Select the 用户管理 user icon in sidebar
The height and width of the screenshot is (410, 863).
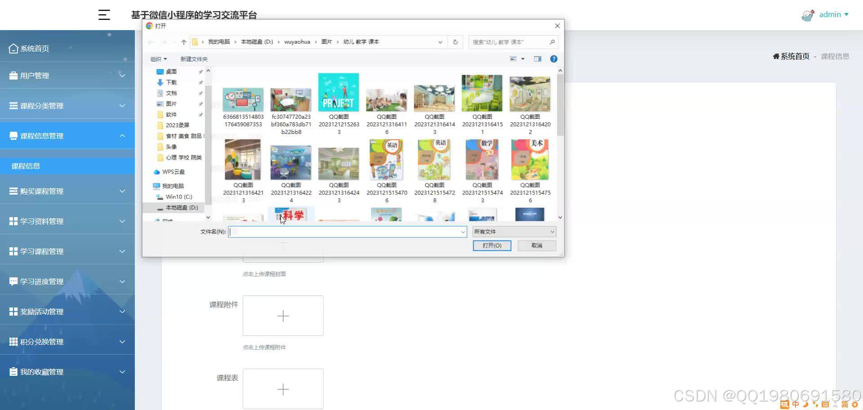13,75
